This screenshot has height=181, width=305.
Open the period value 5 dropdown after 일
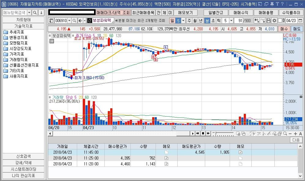coord(183,21)
